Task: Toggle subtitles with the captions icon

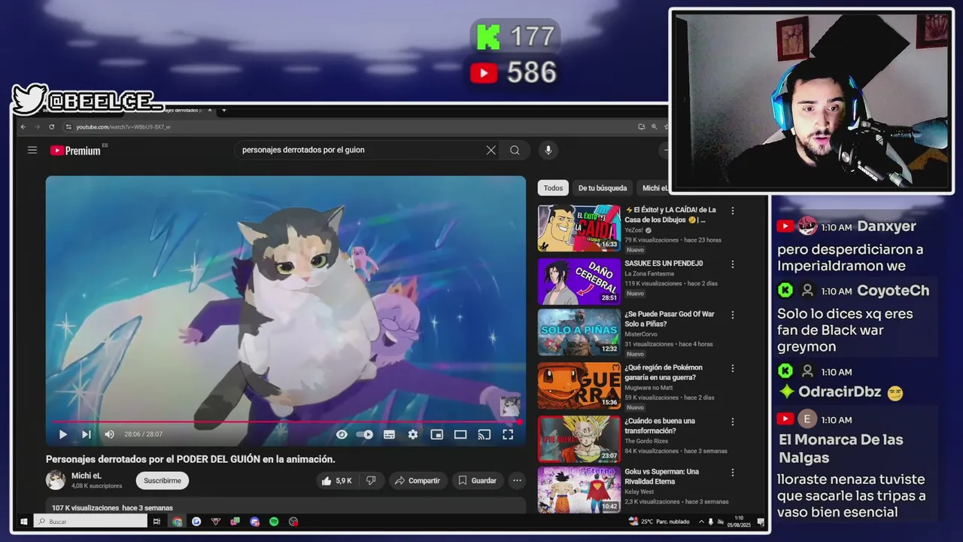Action: click(389, 434)
